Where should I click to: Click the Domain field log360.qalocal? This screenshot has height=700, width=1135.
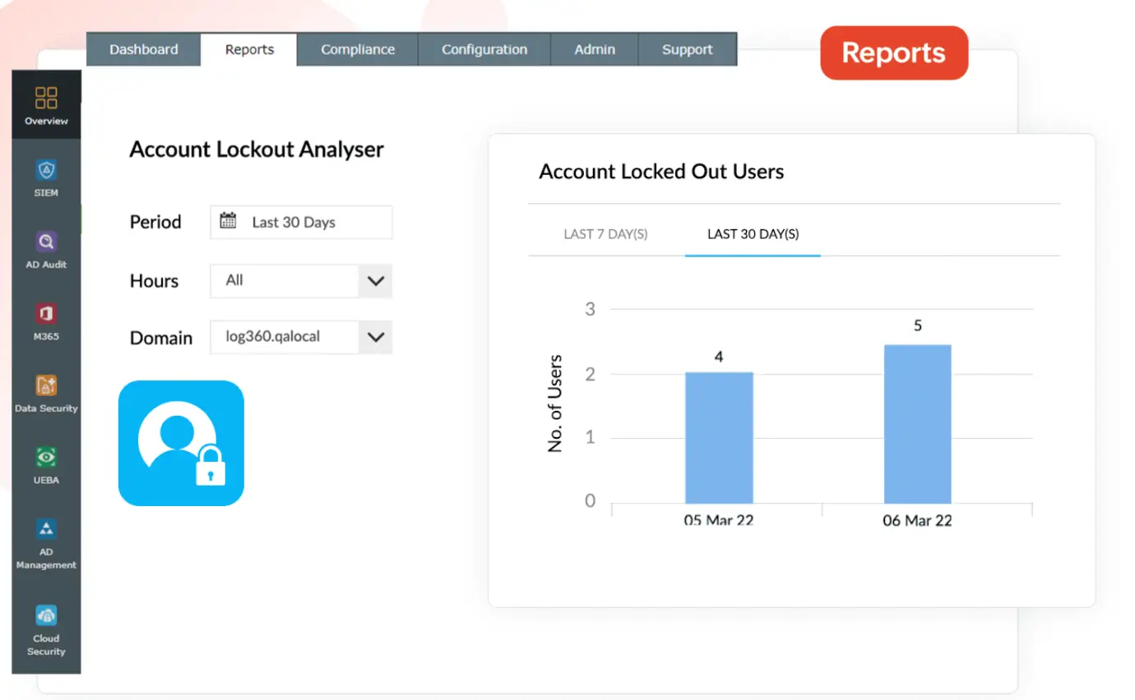coord(301,337)
